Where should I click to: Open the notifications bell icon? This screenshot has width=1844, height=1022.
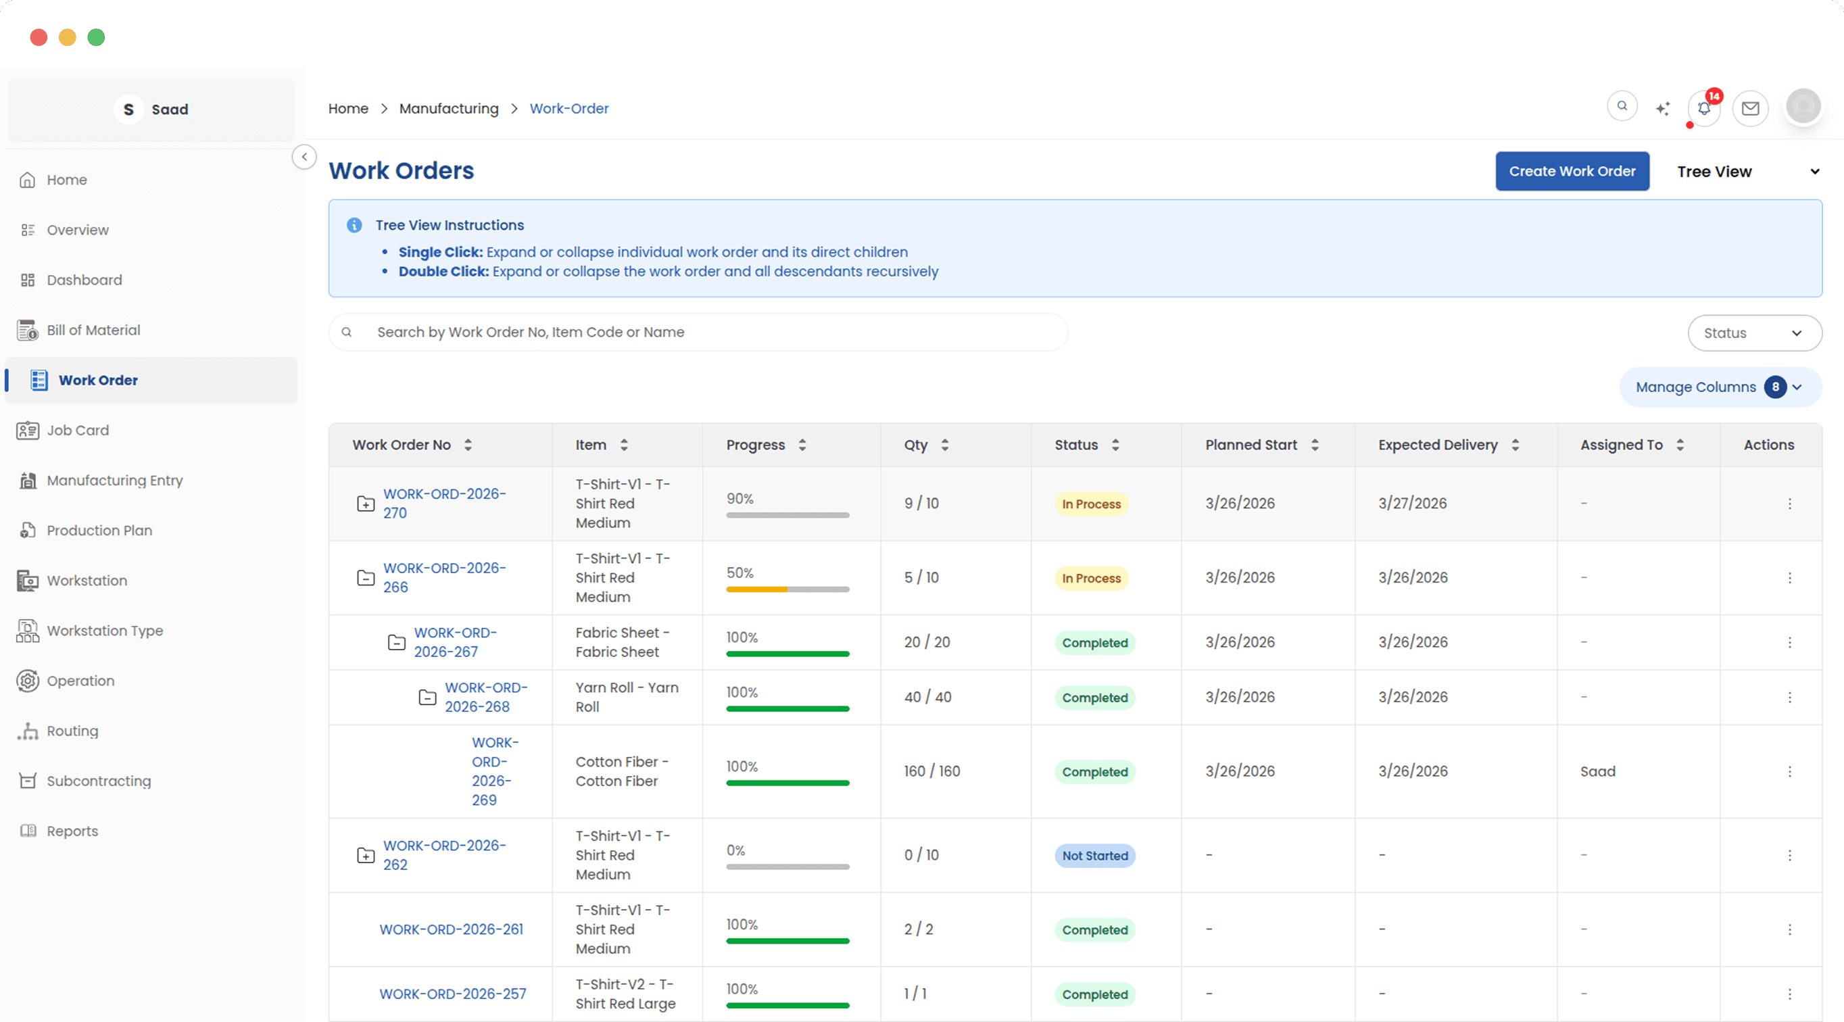click(x=1703, y=109)
